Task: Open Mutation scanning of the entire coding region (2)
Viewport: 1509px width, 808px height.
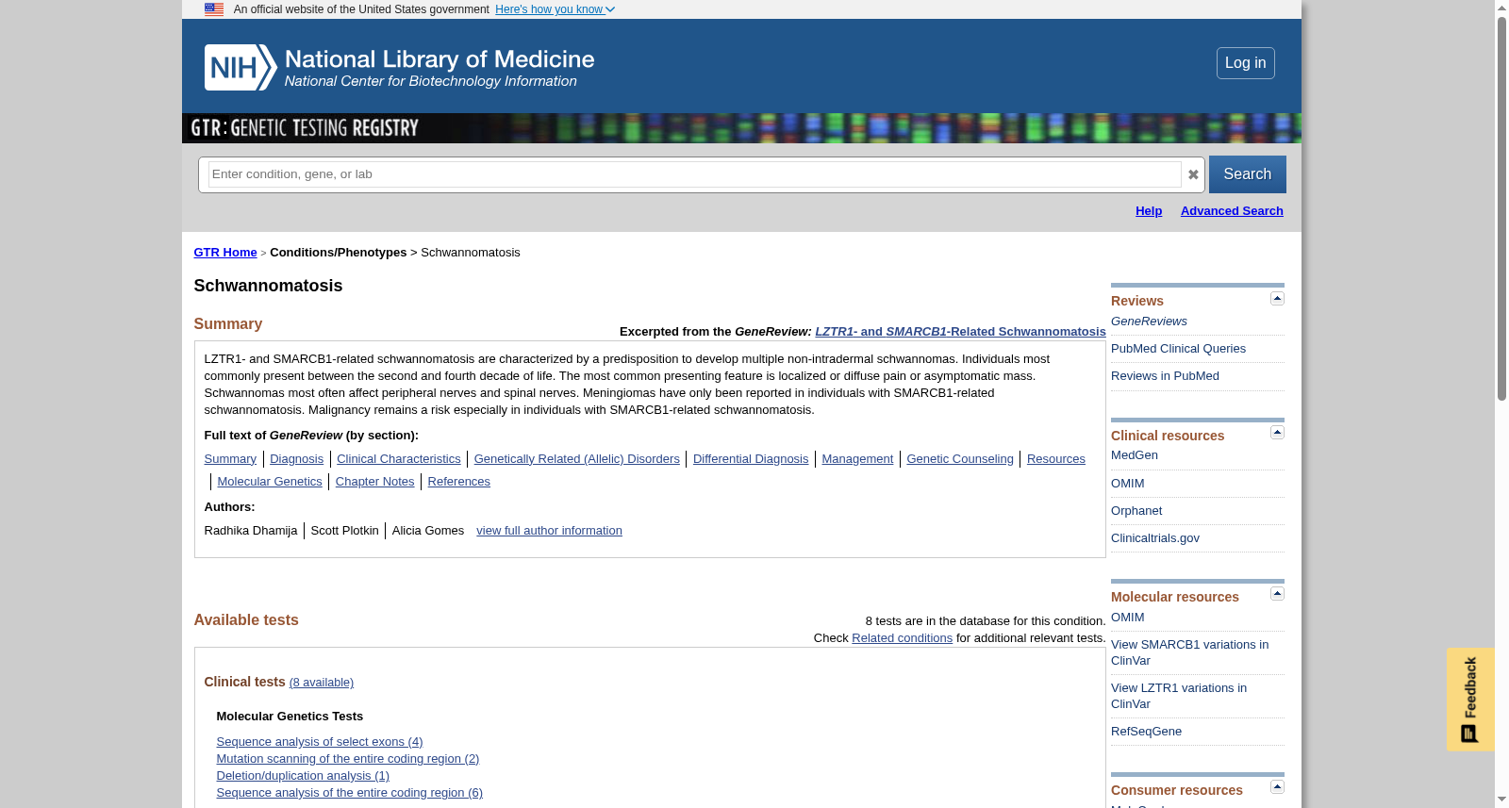Action: click(348, 759)
